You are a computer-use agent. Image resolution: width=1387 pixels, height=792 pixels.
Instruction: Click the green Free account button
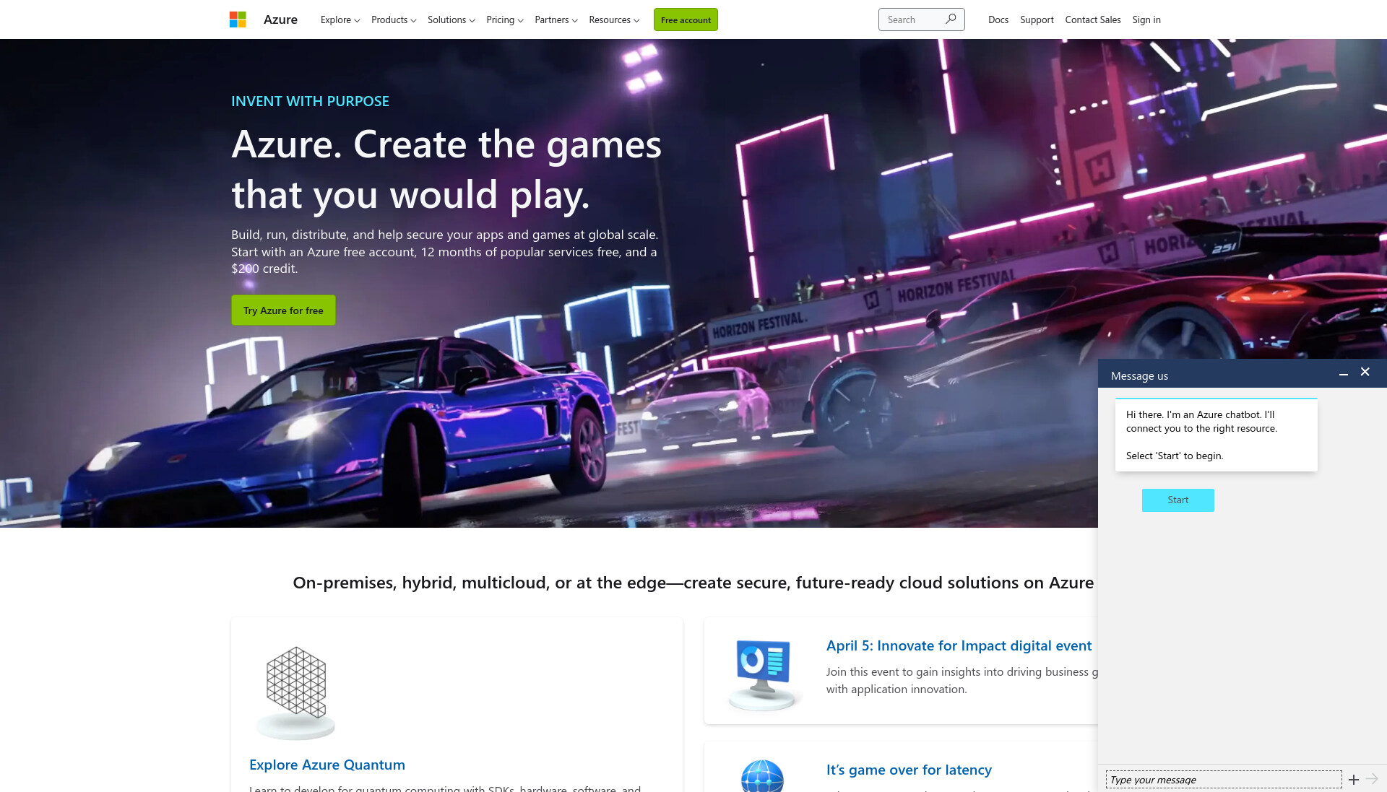(x=686, y=19)
